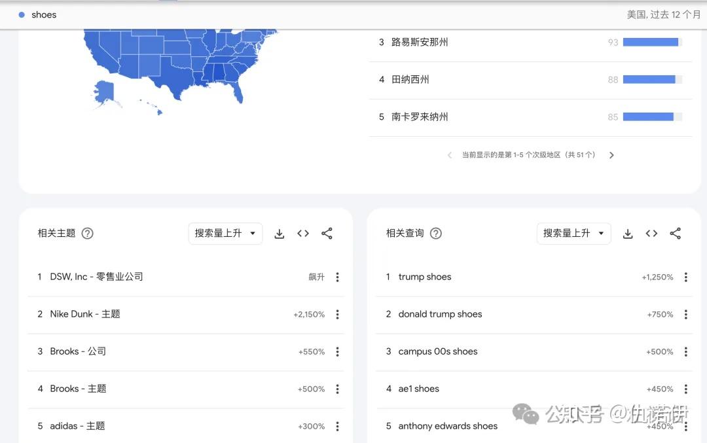Screen dimensions: 707x443
Task: Share the 相关主题 card
Action: (327, 234)
